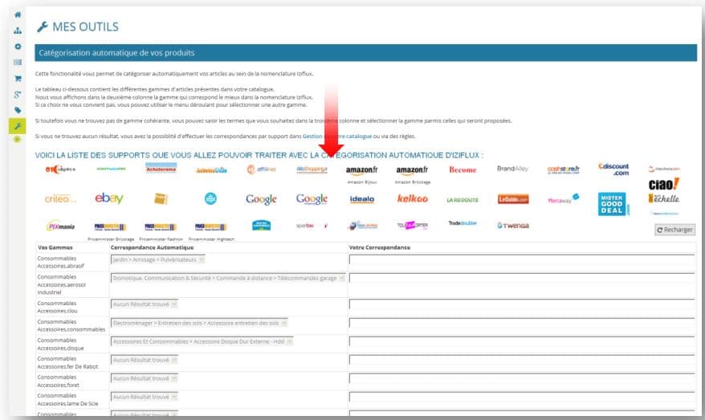Click the Kelkoo logo
This screenshot has height=420, width=705.
tap(412, 198)
